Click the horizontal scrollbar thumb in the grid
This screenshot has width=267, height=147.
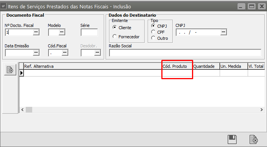pos(29,110)
